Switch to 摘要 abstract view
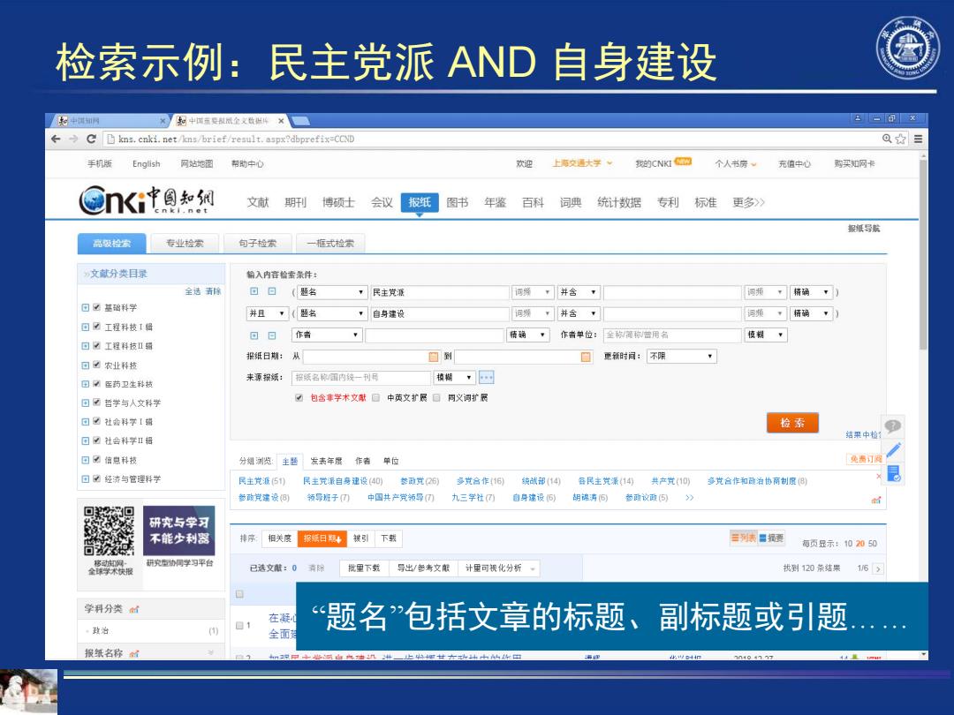This screenshot has height=715, width=954. (771, 538)
